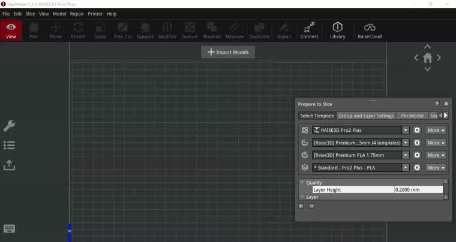Close the Prepare to Slice panel
Viewport: 456px width, 242px height.
[x=446, y=104]
